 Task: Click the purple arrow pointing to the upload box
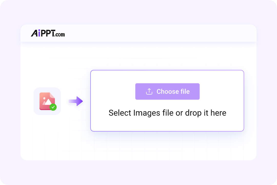(x=75, y=101)
